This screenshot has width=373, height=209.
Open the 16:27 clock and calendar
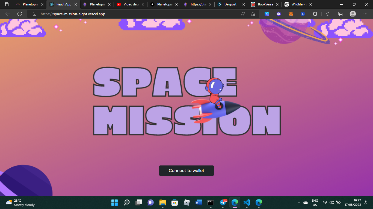click(353, 202)
